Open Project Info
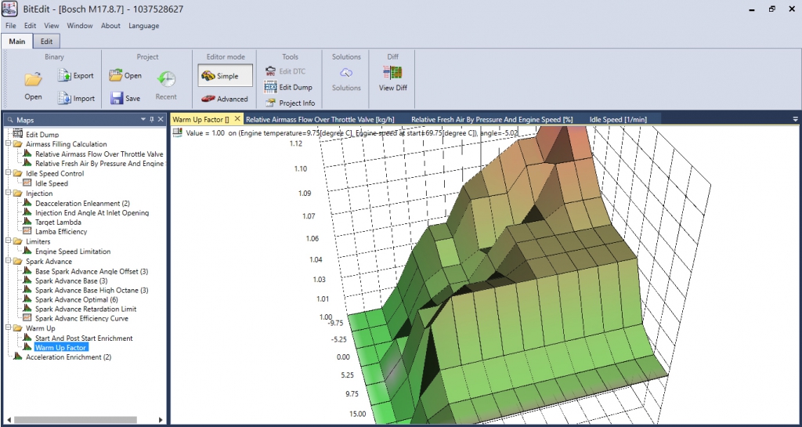 tap(290, 103)
